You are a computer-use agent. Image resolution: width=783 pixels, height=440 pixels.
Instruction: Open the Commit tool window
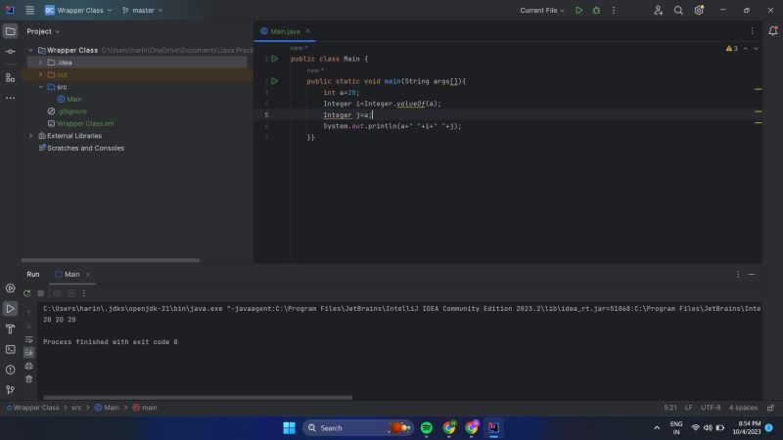pos(10,52)
